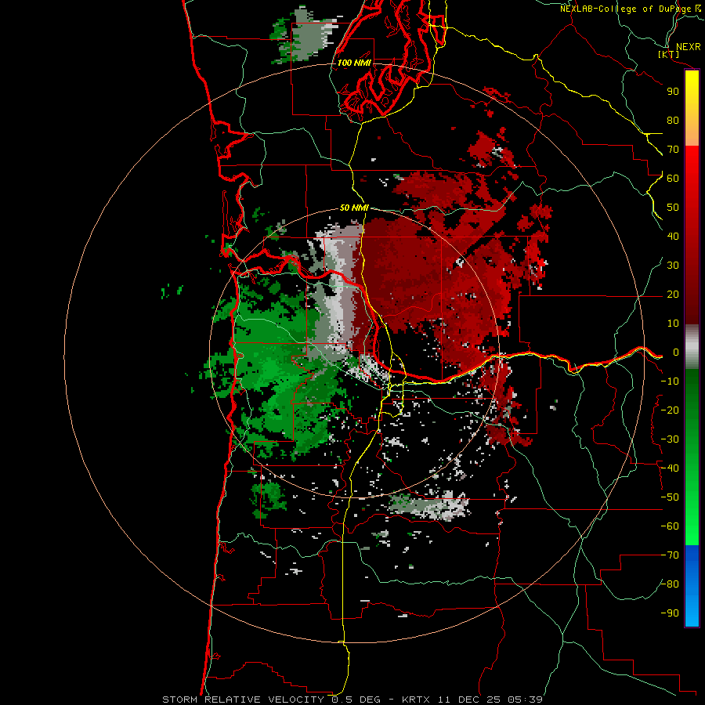The image size is (705, 705).
Task: Click the "30" value on the velocity scale
Action: click(x=673, y=266)
